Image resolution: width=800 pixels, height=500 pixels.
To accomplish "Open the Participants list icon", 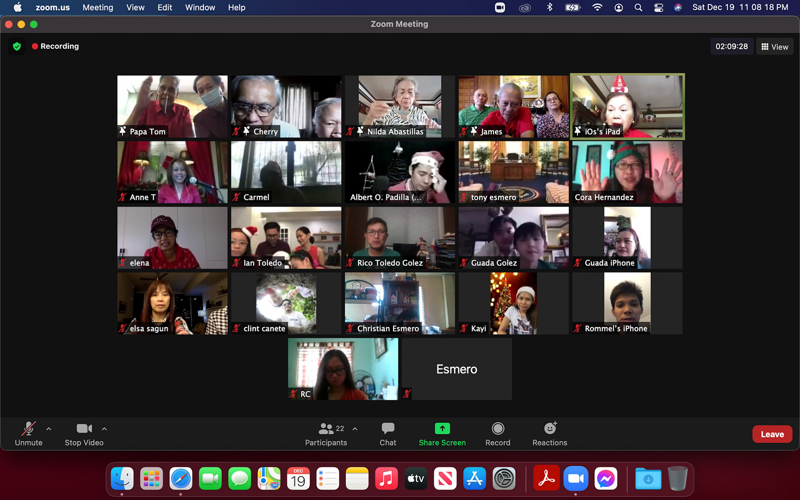I will [326, 429].
